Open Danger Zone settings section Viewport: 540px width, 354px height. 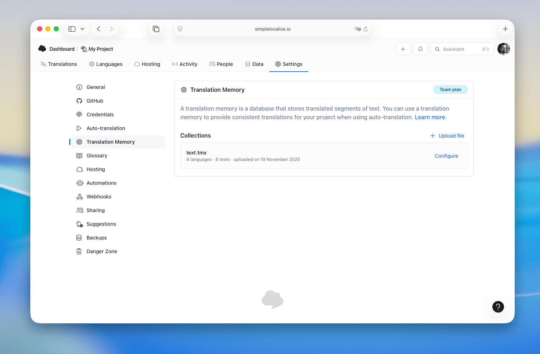click(102, 251)
